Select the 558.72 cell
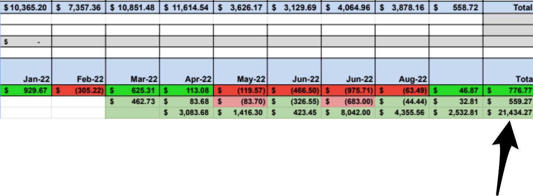This screenshot has height=196, width=533. pyautogui.click(x=456, y=7)
